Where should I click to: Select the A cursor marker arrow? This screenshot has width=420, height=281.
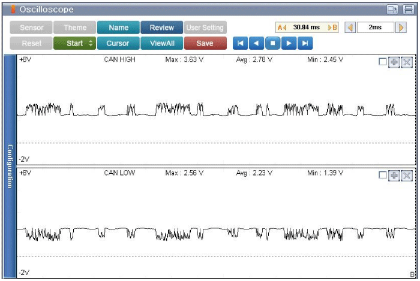[282, 28]
